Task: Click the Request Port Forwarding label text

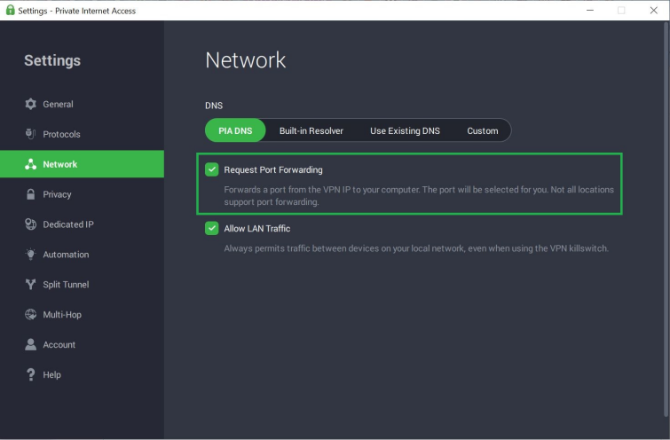Action: 272,169
